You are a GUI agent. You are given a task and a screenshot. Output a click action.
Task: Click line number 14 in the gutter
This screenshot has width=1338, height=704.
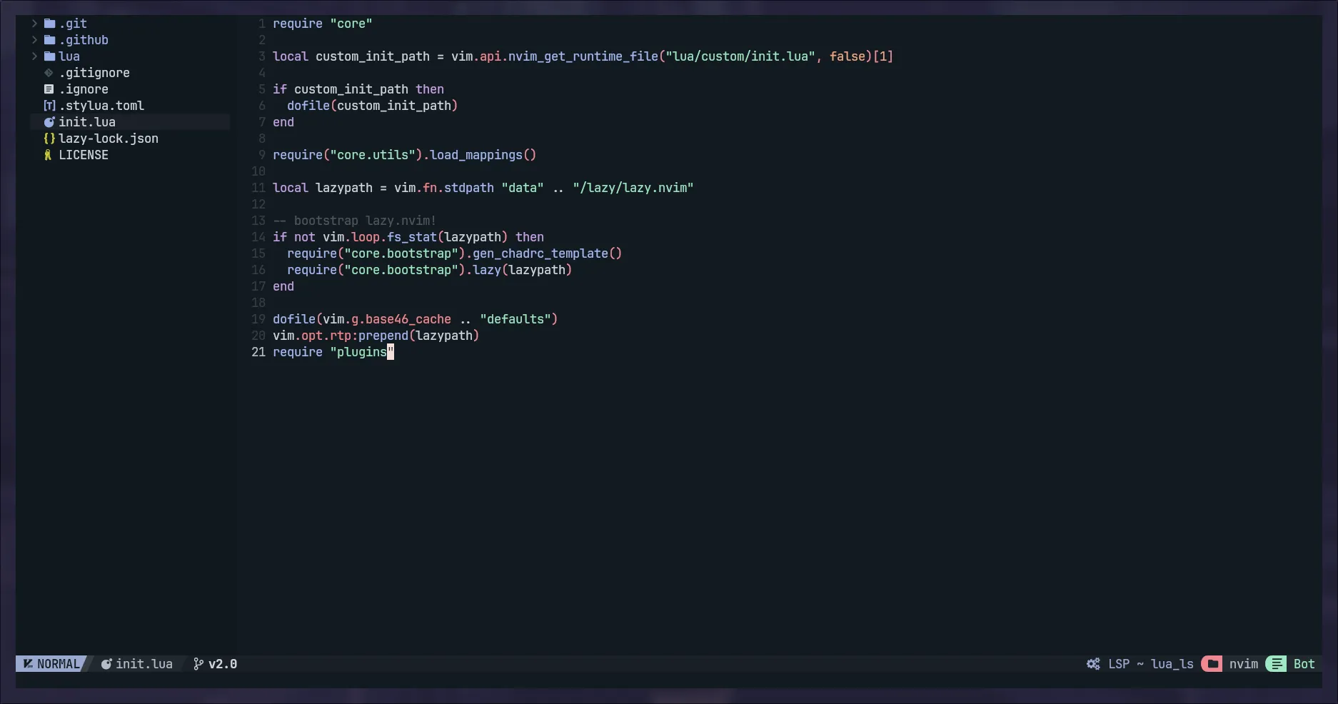258,237
